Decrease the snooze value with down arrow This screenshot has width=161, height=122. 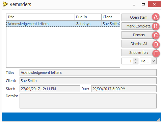point(136,62)
